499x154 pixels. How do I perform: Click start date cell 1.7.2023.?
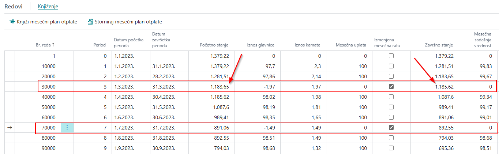click(x=124, y=128)
